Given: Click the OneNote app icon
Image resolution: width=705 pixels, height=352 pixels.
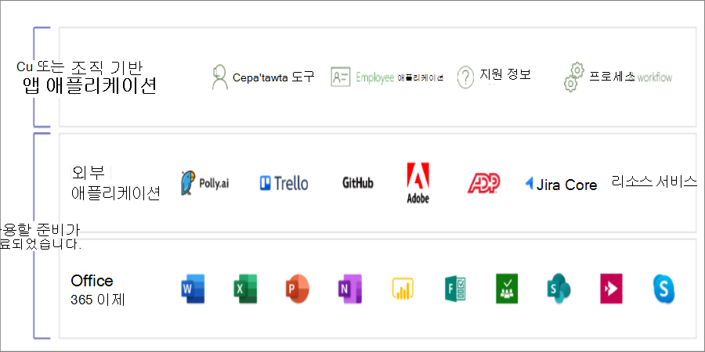Looking at the screenshot, I should click(x=350, y=289).
